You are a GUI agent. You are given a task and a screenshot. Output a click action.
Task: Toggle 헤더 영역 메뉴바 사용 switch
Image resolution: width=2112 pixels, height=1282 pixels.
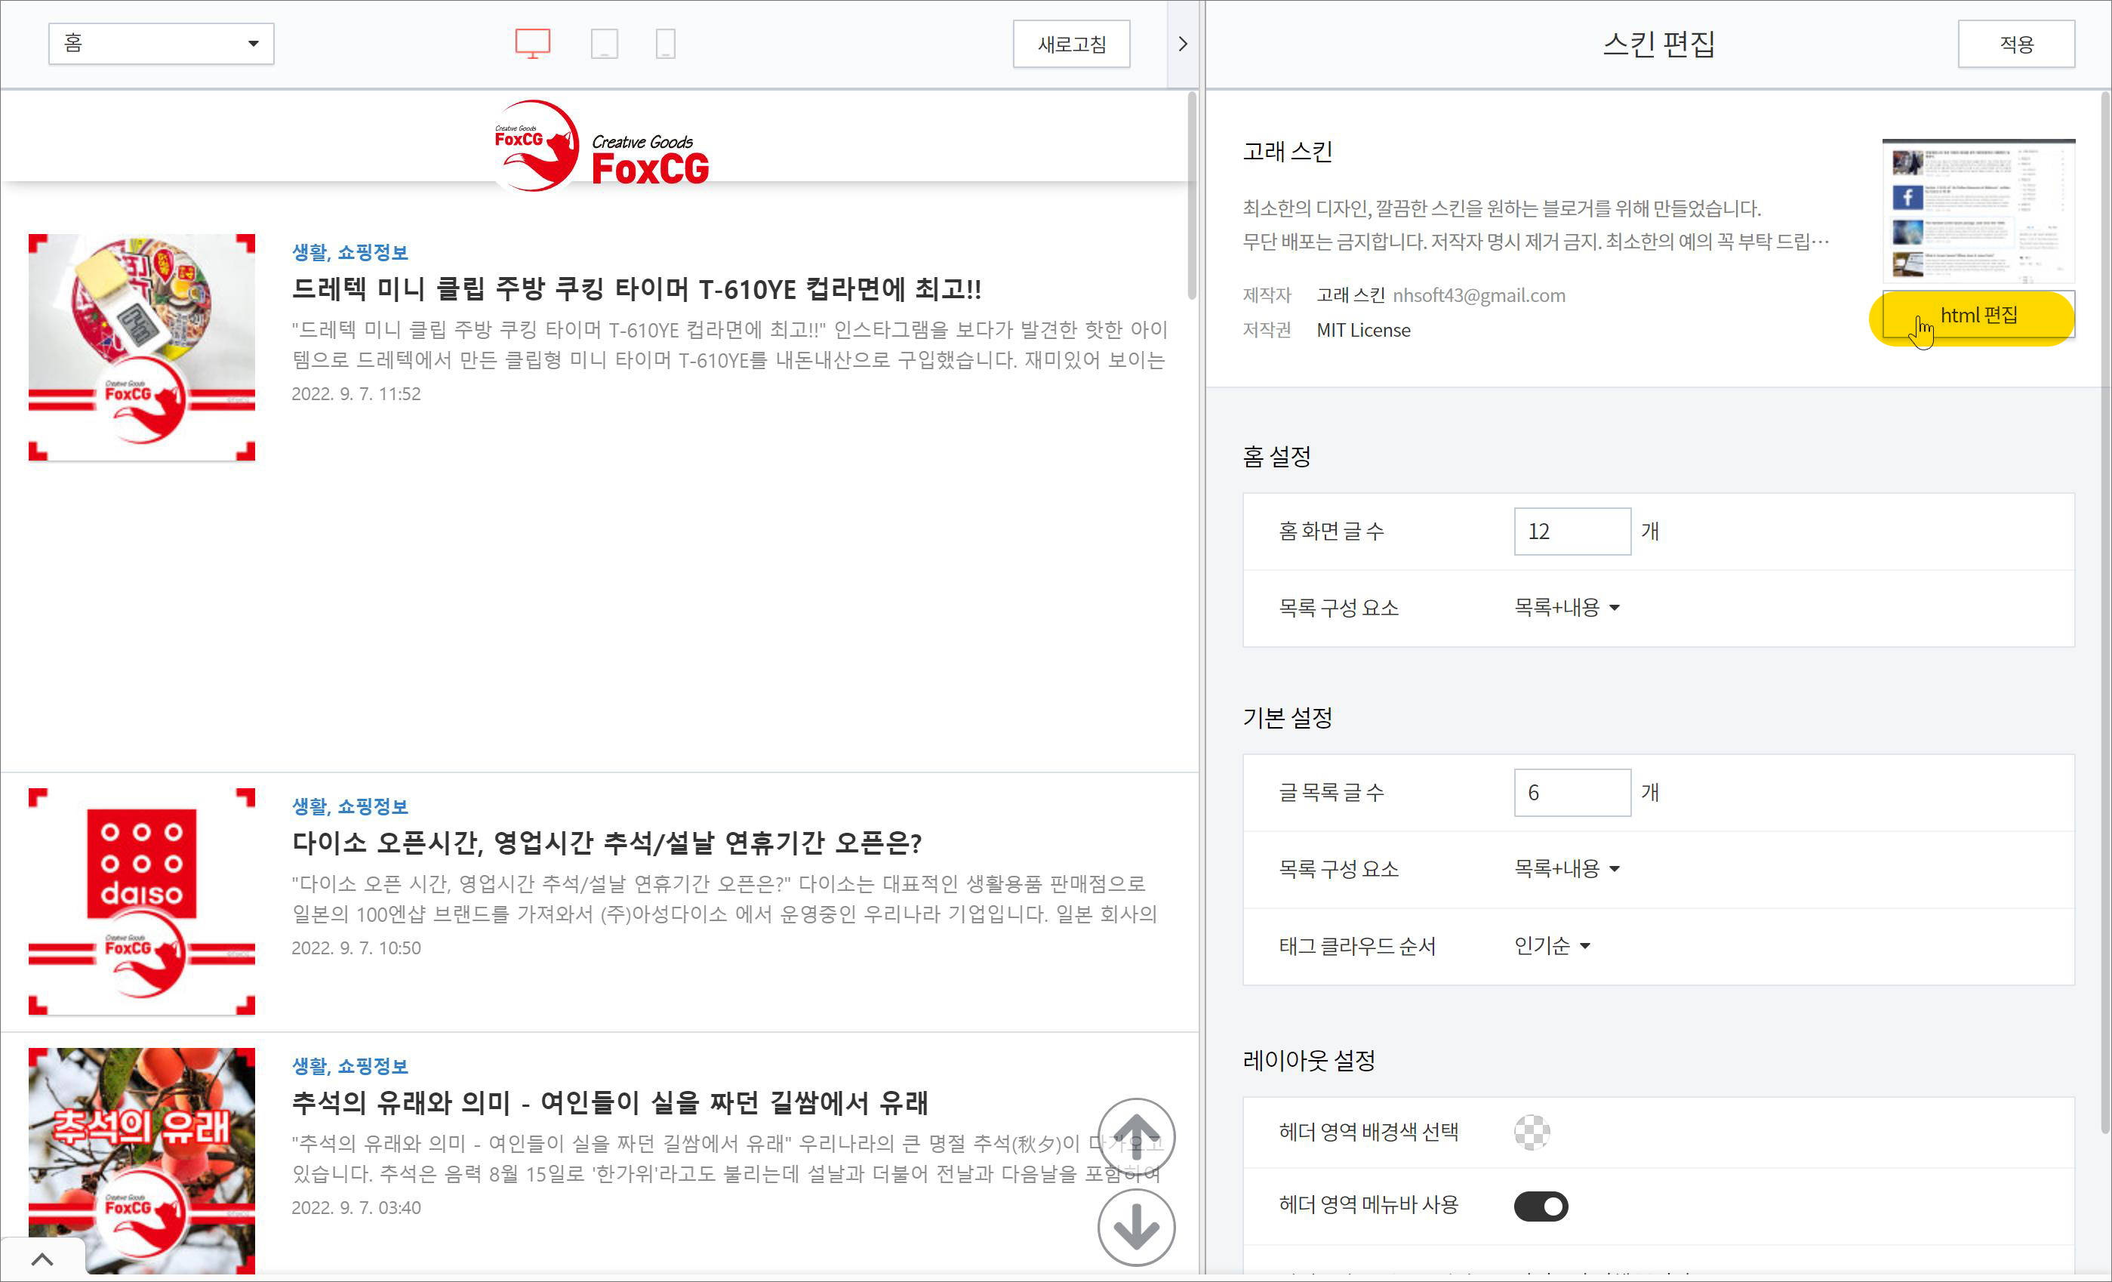coord(1541,1206)
